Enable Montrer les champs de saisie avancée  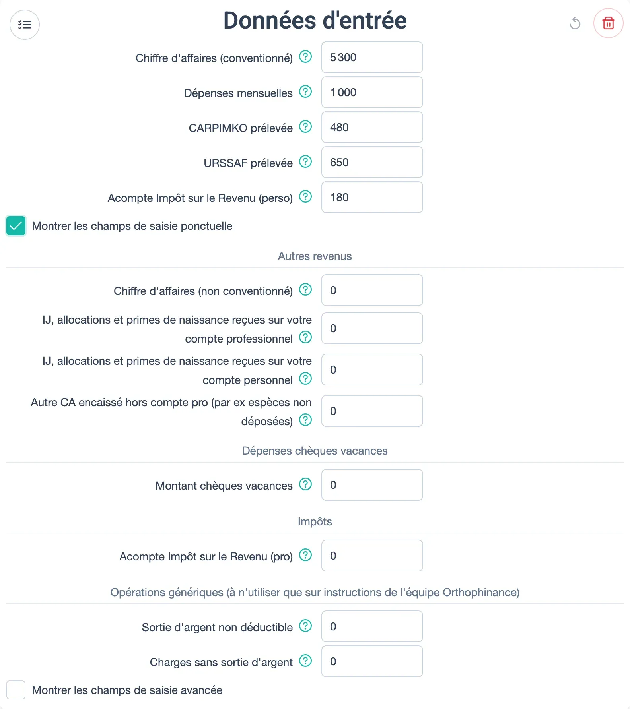[16, 690]
